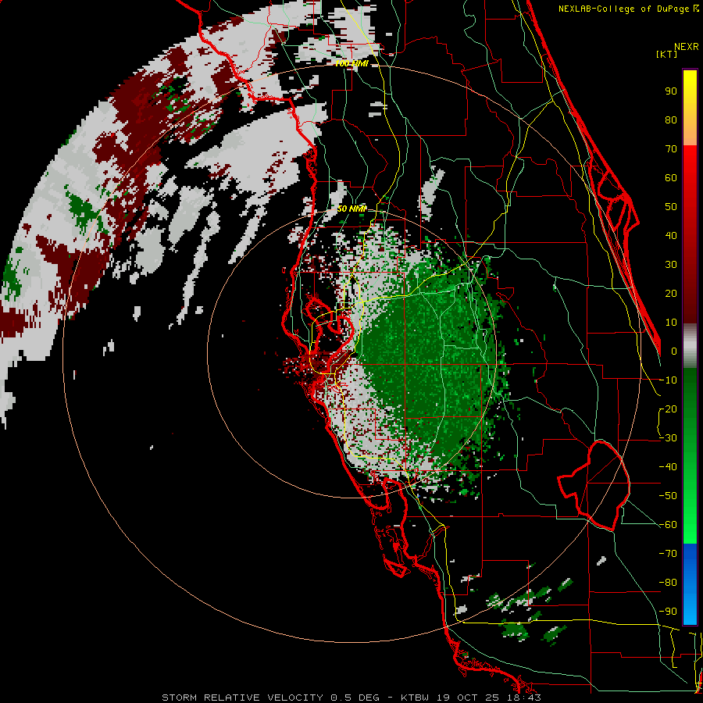Click the positive 60 scale value
The image size is (703, 703).
[x=671, y=178]
